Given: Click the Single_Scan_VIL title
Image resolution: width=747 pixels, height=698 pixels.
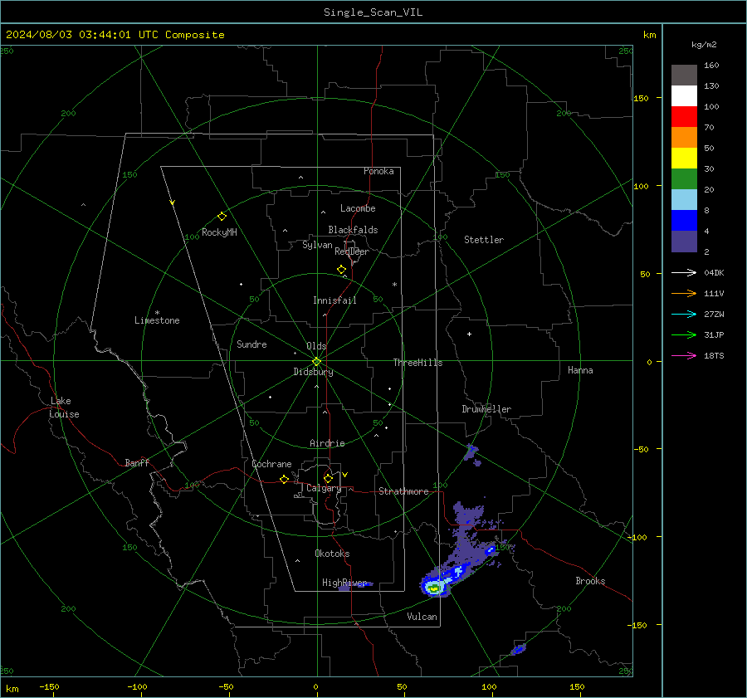Looking at the screenshot, I should click(373, 12).
